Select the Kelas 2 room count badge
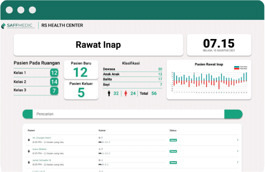This screenshot has width=265, height=172. [x=54, y=82]
